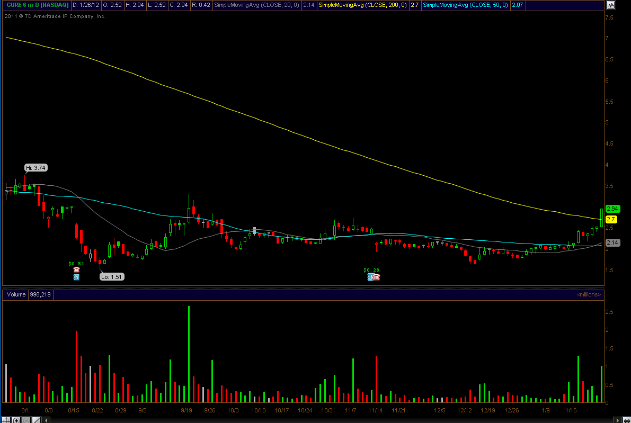Screen dimensions: 631x423
Task: Click the Lo: 1.51 price bubble
Action: pos(111,277)
